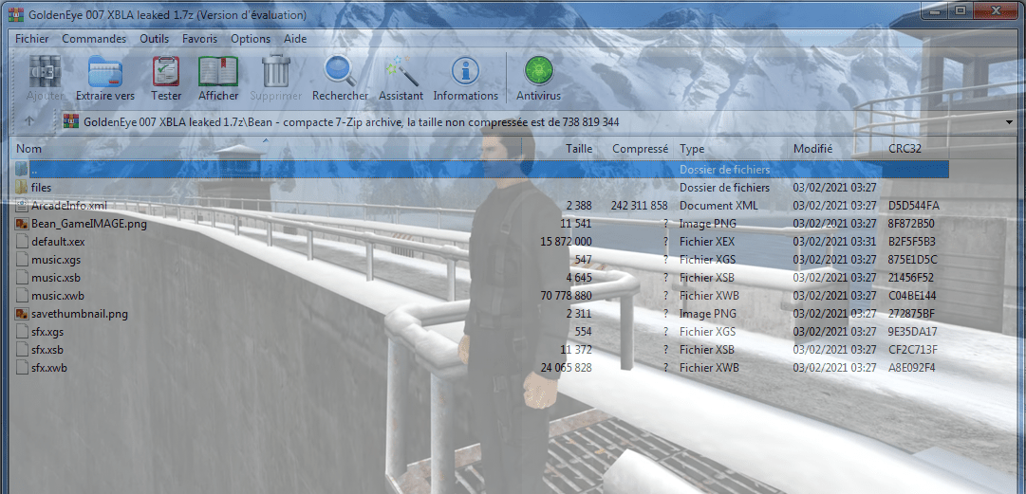Click the WinRAR archive icon in address bar
Viewport: 1026px width, 494px height.
[71, 121]
